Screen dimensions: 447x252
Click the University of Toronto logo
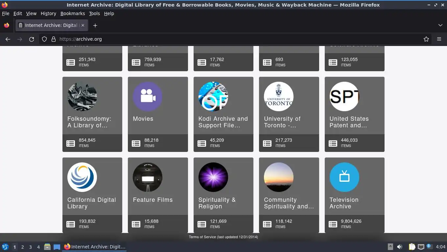click(279, 96)
